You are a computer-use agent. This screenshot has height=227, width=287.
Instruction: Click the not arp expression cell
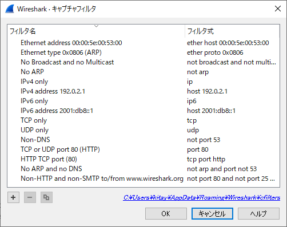pos(198,72)
